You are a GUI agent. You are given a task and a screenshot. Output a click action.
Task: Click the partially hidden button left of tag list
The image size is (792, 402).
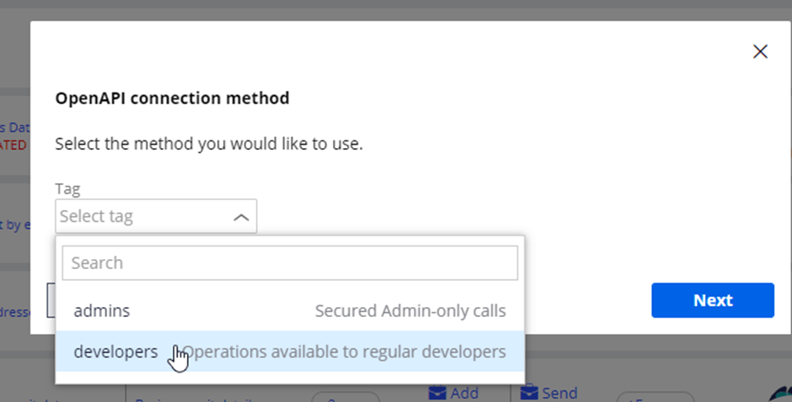tap(51, 300)
